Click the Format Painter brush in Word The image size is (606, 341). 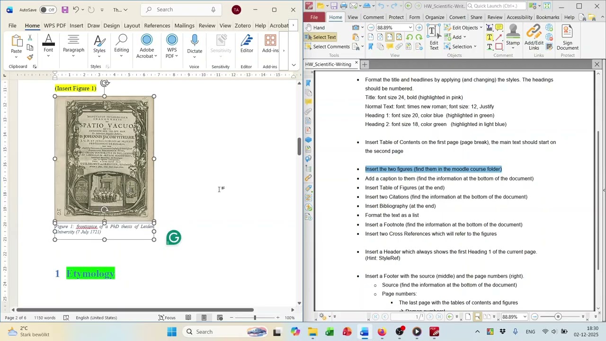[x=30, y=57]
